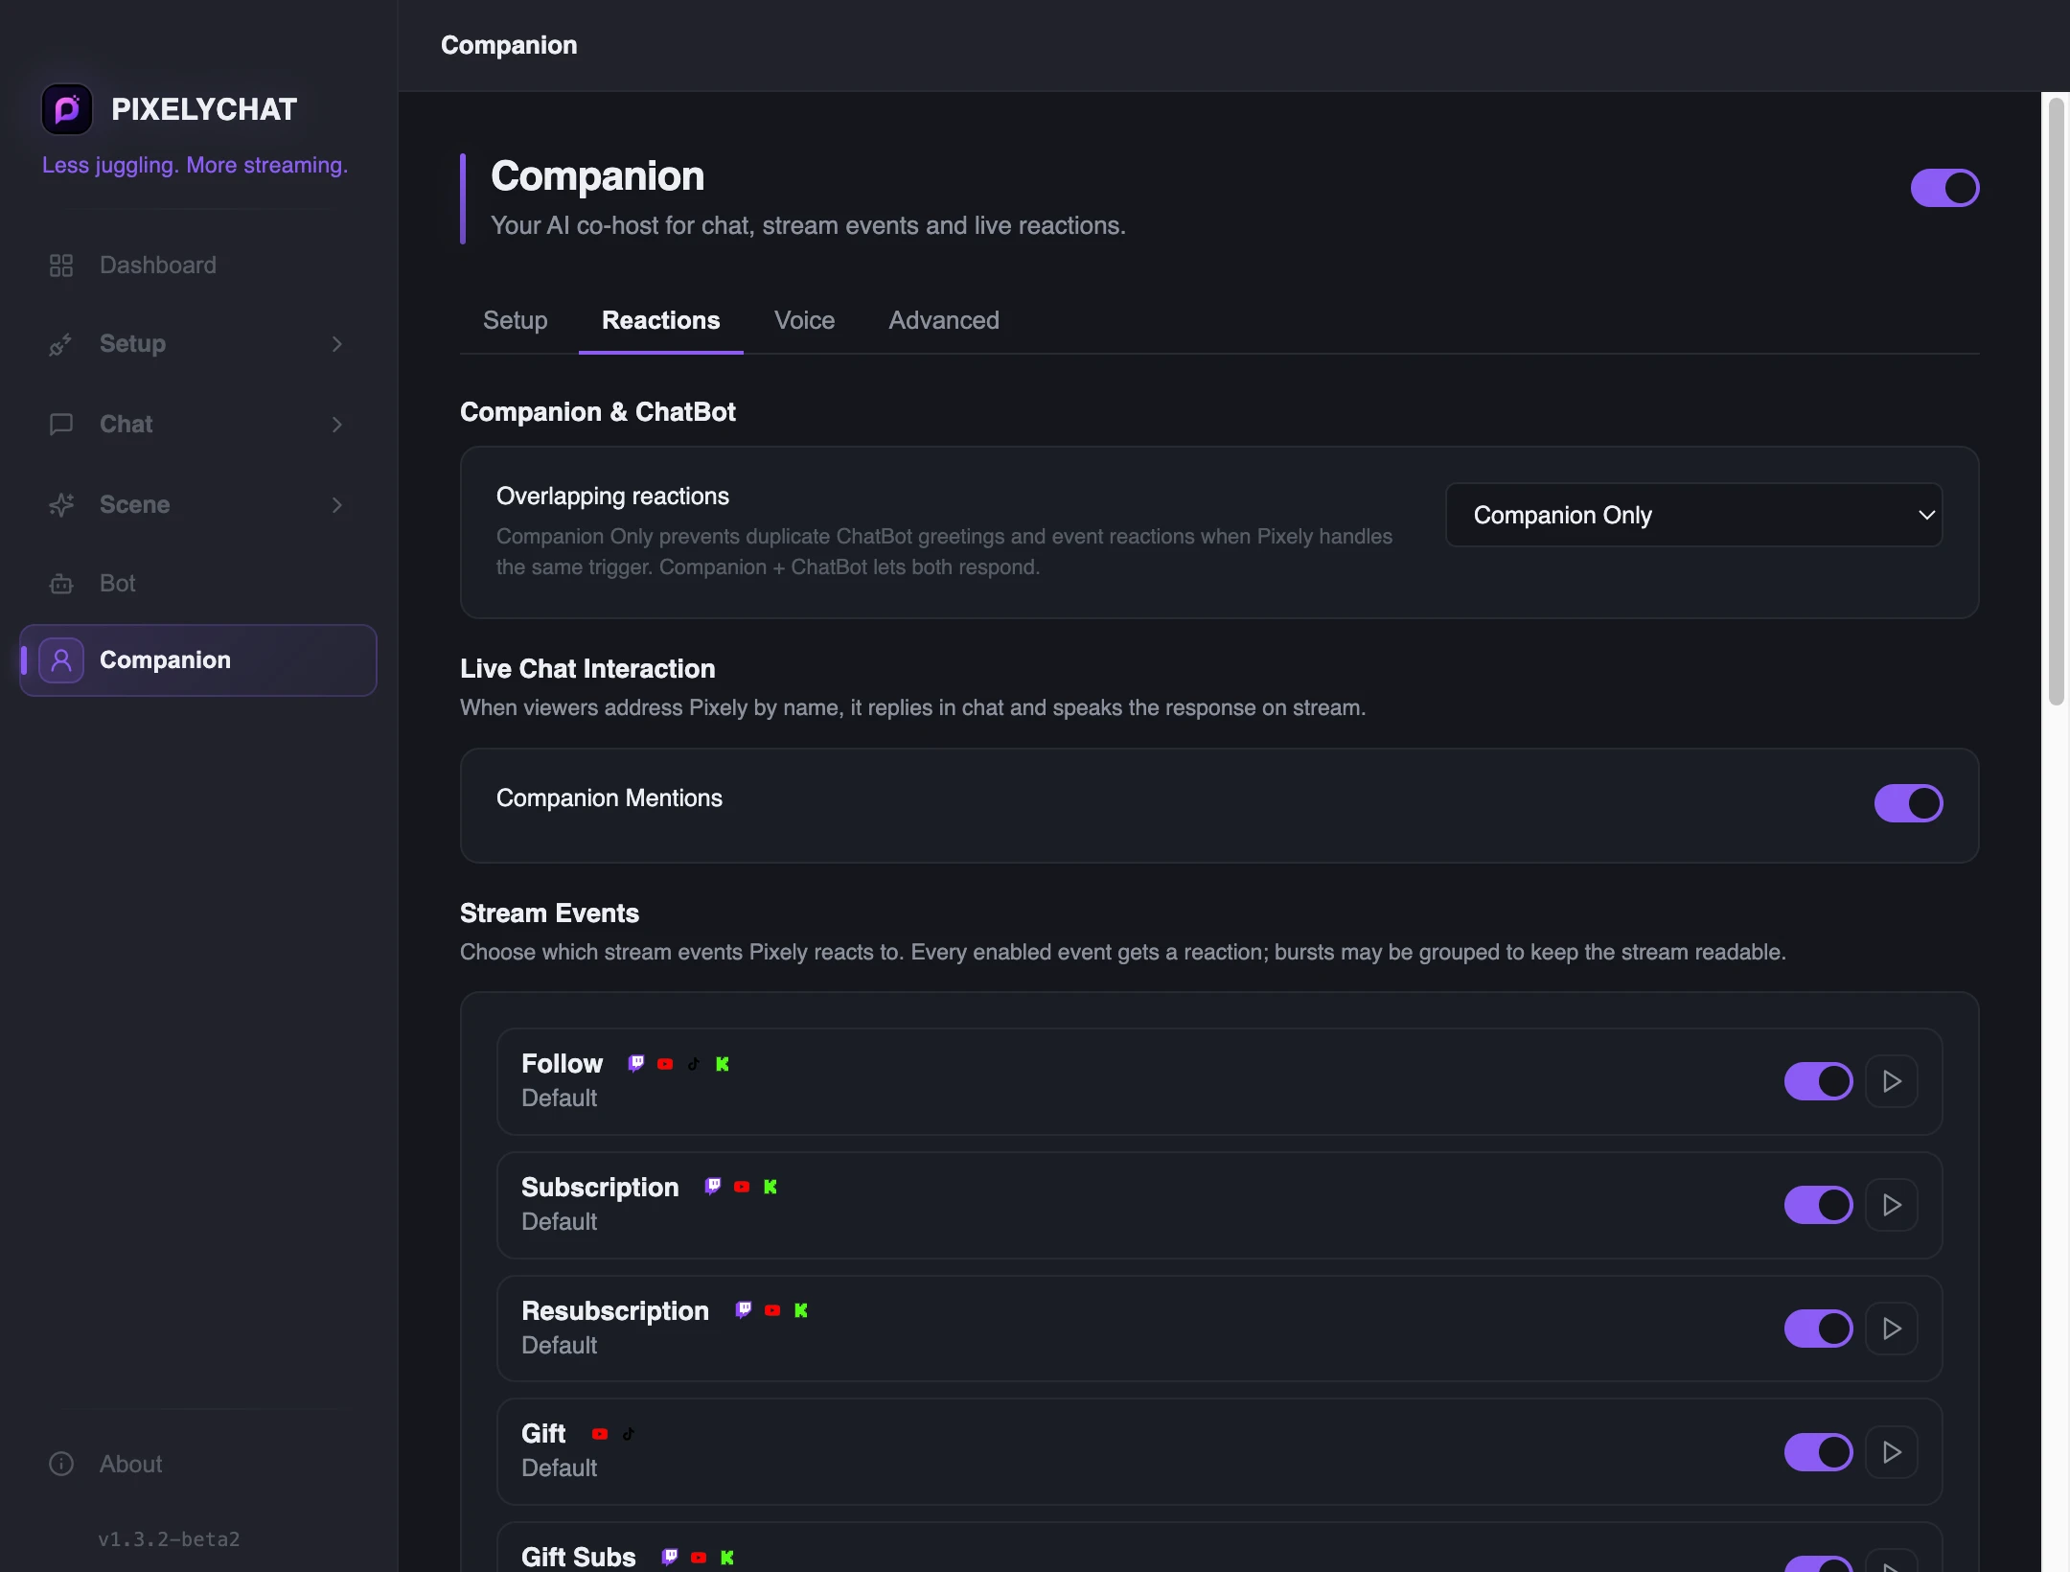2070x1572 pixels.
Task: Switch off the Gift event toggle
Action: coord(1818,1452)
